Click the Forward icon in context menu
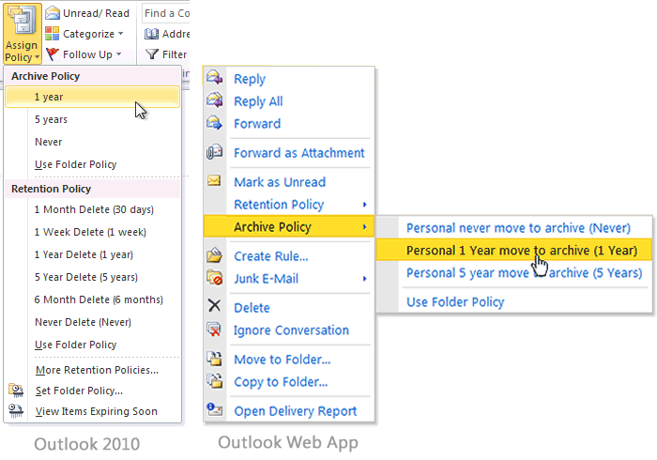Viewport: 657px width, 460px height. [215, 123]
